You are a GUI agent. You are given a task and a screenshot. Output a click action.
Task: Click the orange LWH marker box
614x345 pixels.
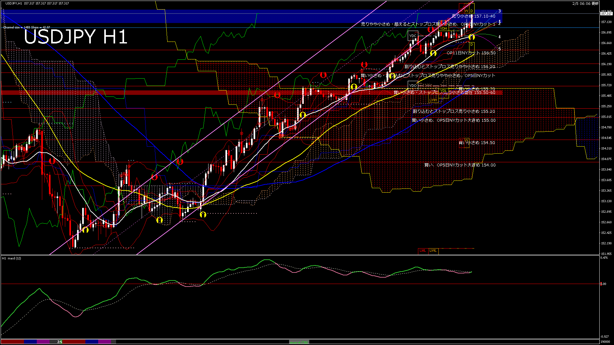point(433,100)
